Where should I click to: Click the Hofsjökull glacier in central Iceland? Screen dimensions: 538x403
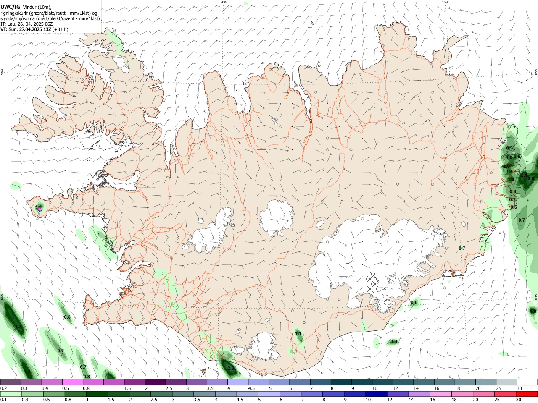pos(276,217)
